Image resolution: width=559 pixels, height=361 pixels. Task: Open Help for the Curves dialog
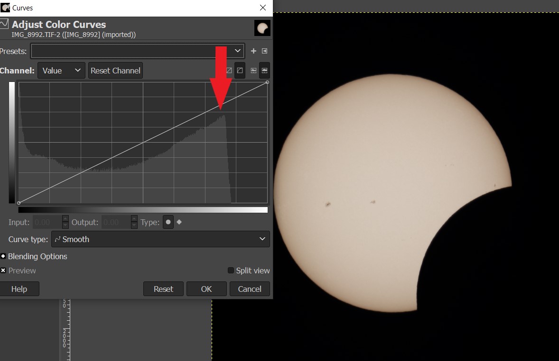[19, 289]
